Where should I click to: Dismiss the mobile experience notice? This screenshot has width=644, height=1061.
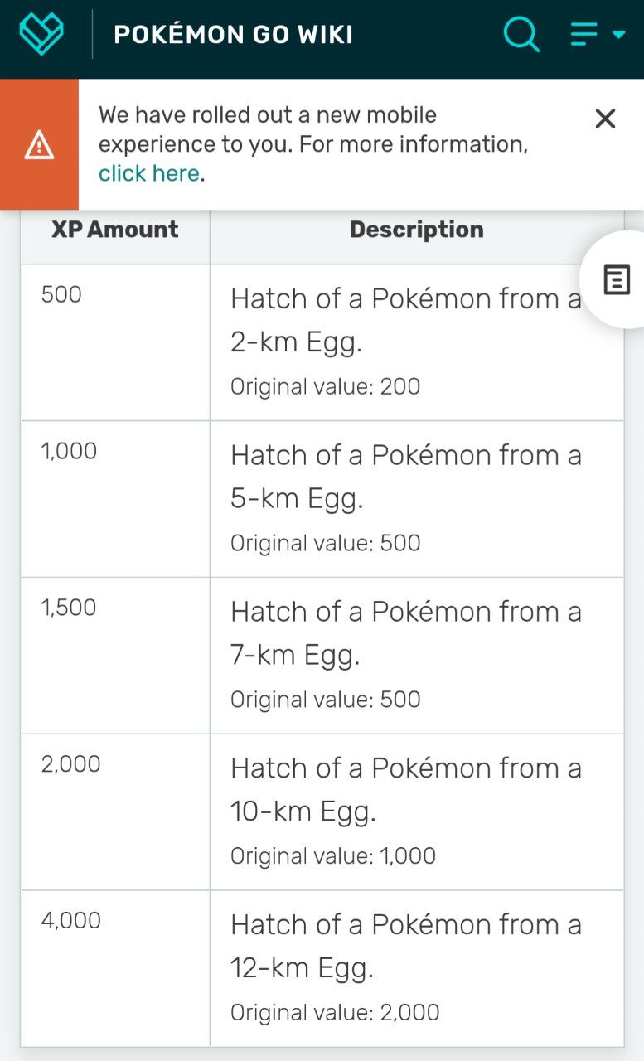click(605, 119)
